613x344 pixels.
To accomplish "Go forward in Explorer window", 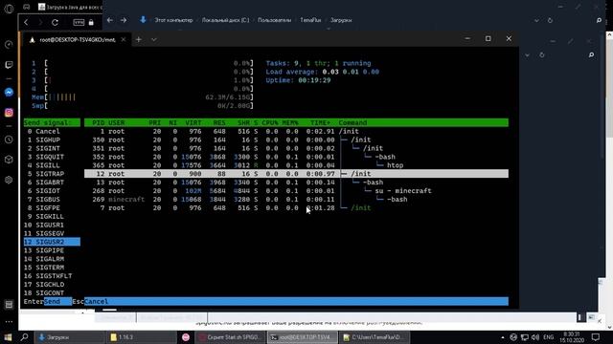I will [x=124, y=20].
